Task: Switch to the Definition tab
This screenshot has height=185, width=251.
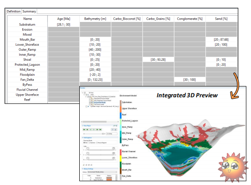Action: pyautogui.click(x=14, y=11)
